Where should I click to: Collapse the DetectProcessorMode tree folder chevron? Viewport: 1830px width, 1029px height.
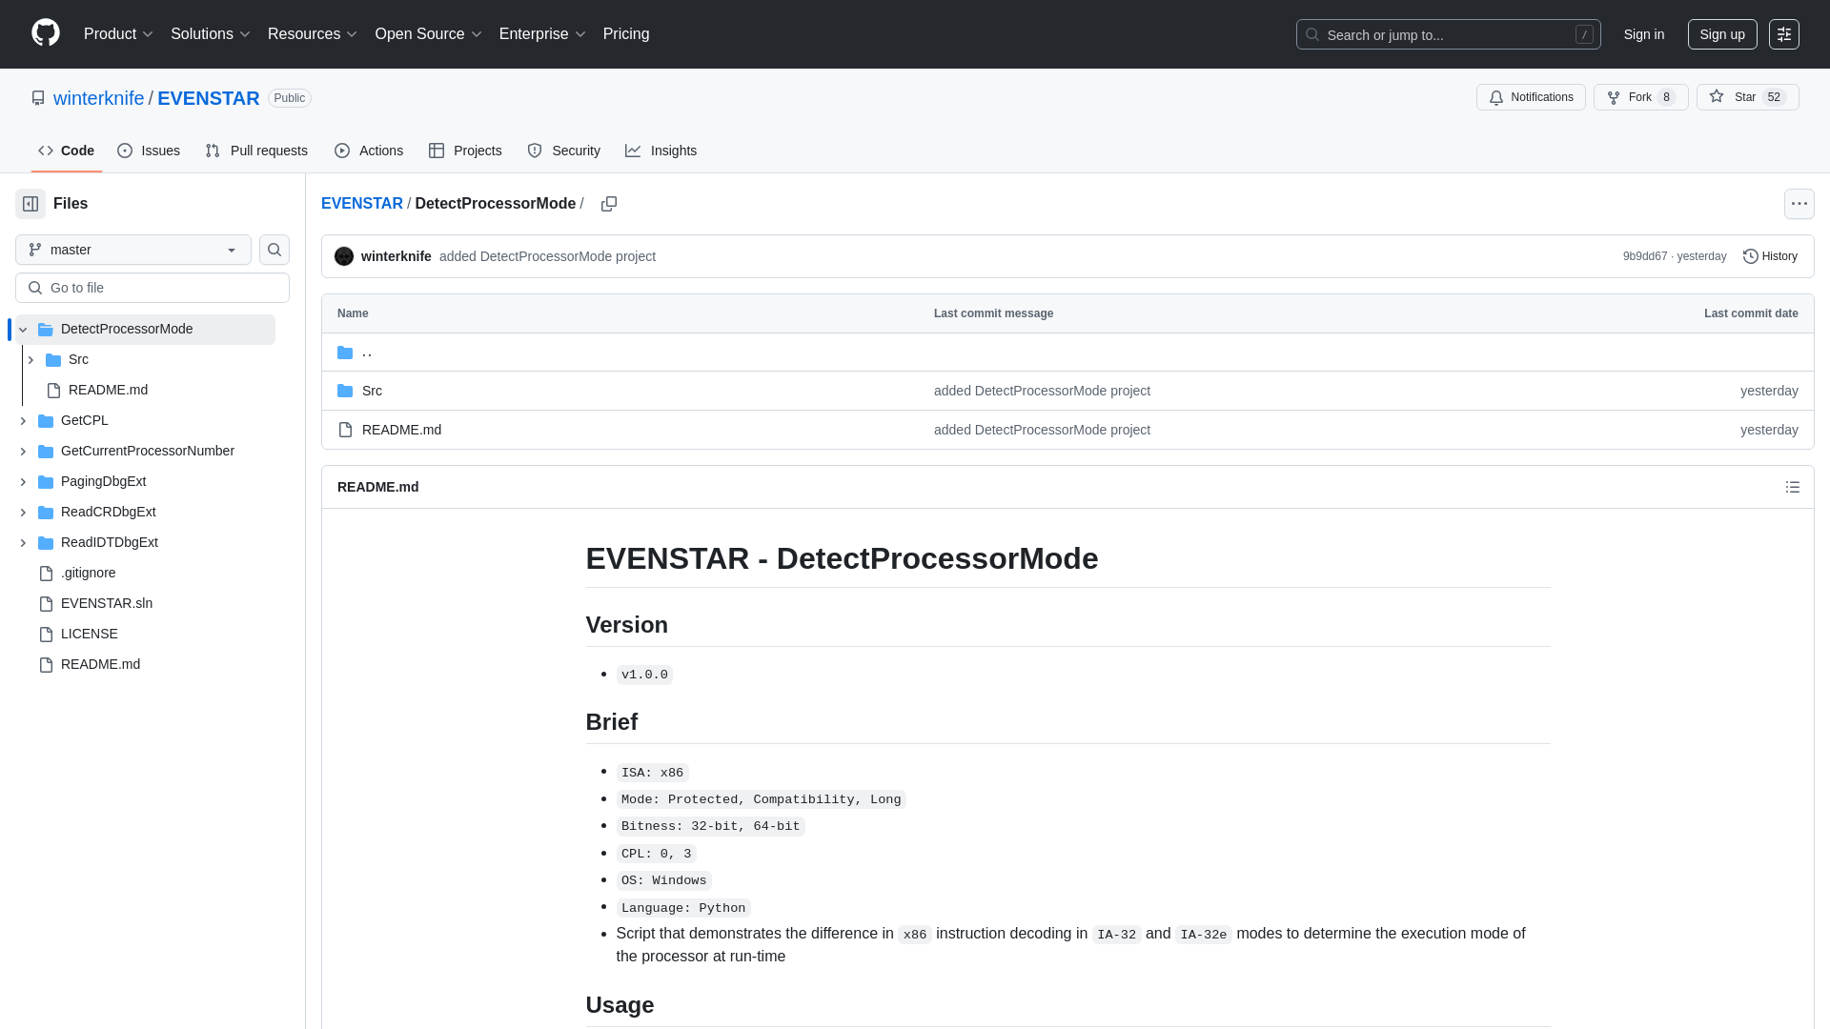[x=23, y=330]
